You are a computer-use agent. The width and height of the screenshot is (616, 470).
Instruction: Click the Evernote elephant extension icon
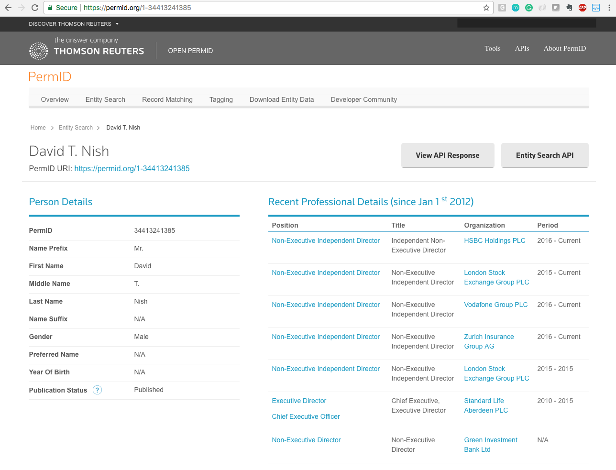[569, 8]
